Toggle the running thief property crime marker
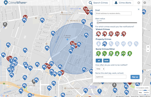This screenshot has width=151, height=97. coord(123,44)
